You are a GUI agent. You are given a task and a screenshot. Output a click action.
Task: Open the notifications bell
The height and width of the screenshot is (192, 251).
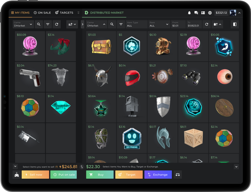189,13
